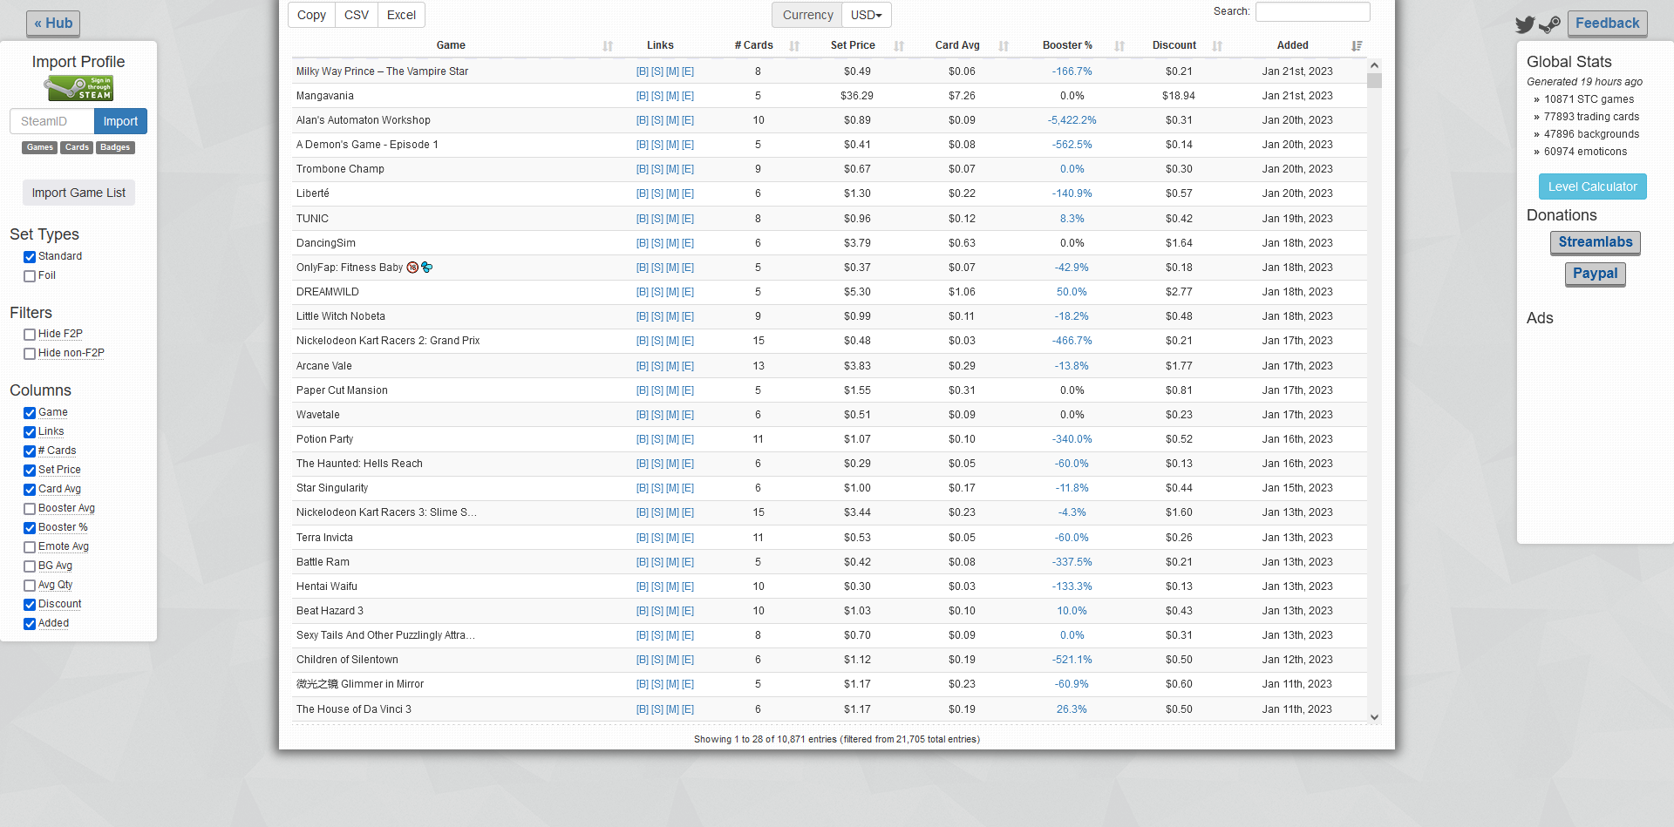Toggle Added column checkbox
The image size is (1674, 827).
30,624
